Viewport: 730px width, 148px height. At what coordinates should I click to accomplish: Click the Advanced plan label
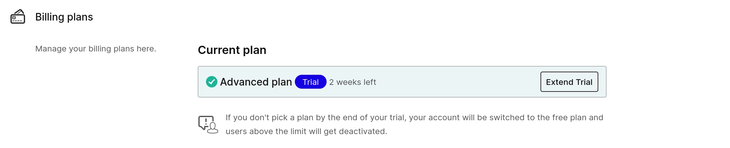(256, 82)
